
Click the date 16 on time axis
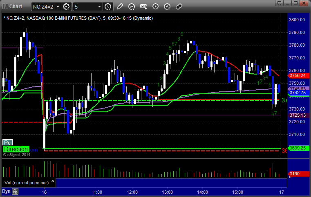pyautogui.click(x=44, y=192)
